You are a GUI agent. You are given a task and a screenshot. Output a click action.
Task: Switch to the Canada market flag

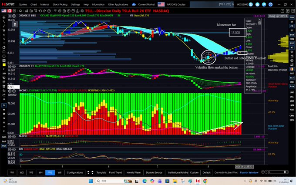pyautogui.click(x=10, y=11)
